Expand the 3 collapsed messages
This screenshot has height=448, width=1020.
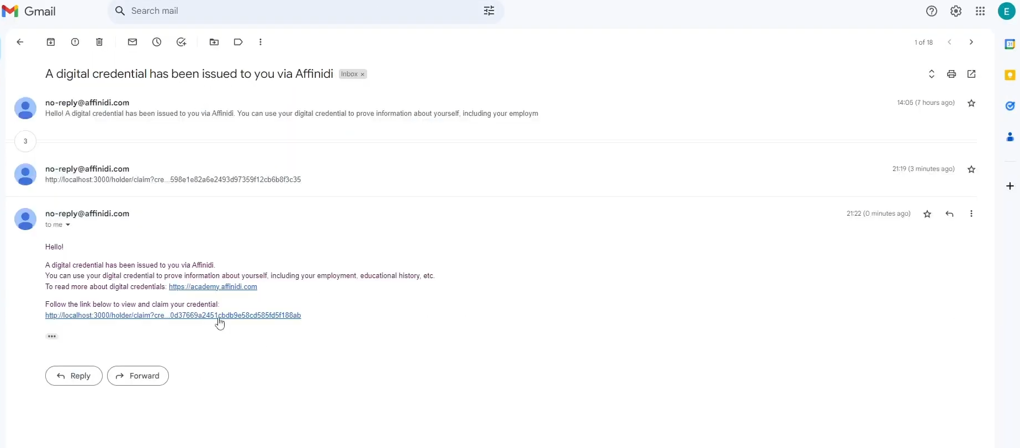[x=25, y=141]
